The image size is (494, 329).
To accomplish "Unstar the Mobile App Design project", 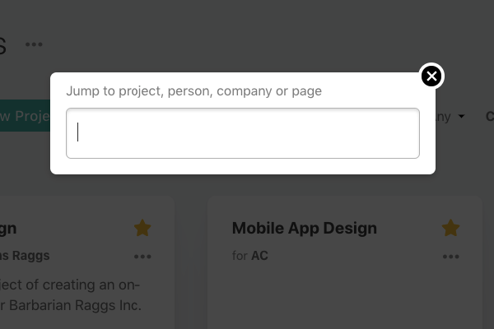I will [450, 228].
